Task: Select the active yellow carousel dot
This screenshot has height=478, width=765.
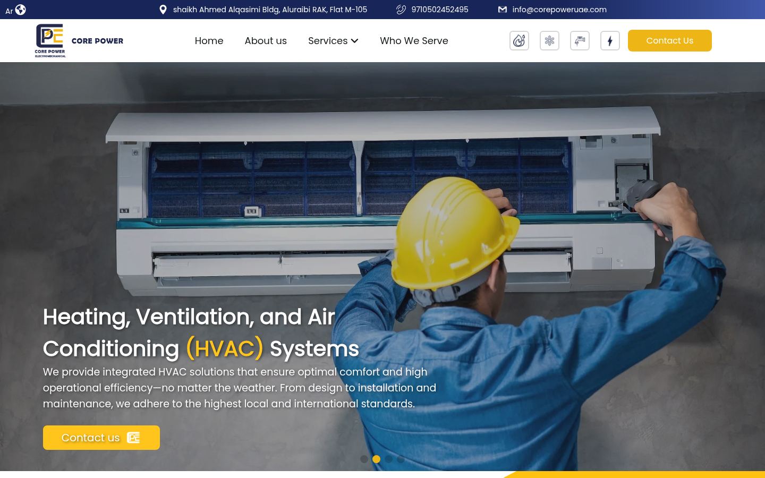Action: [x=376, y=459]
